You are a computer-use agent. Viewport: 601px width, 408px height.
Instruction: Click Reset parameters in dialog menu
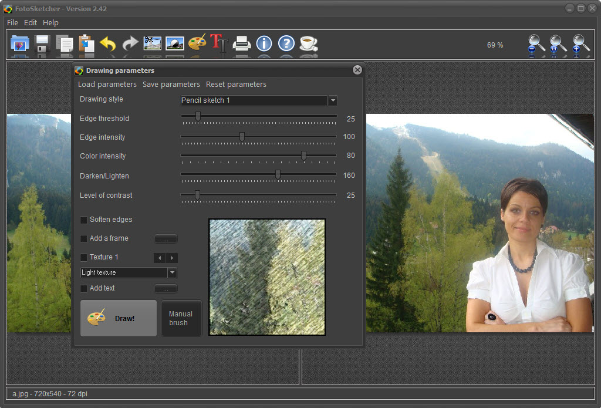pos(236,85)
